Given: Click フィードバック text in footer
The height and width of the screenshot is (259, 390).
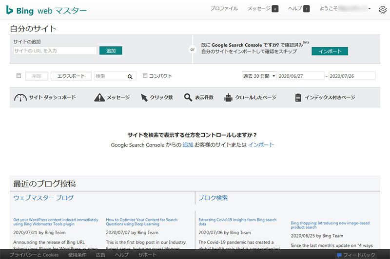Looking at the screenshot, I should (359, 255).
